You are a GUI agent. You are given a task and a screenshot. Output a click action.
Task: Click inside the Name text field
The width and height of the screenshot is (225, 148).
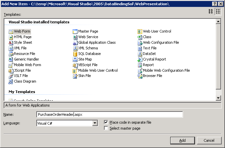pyautogui.click(x=110, y=114)
